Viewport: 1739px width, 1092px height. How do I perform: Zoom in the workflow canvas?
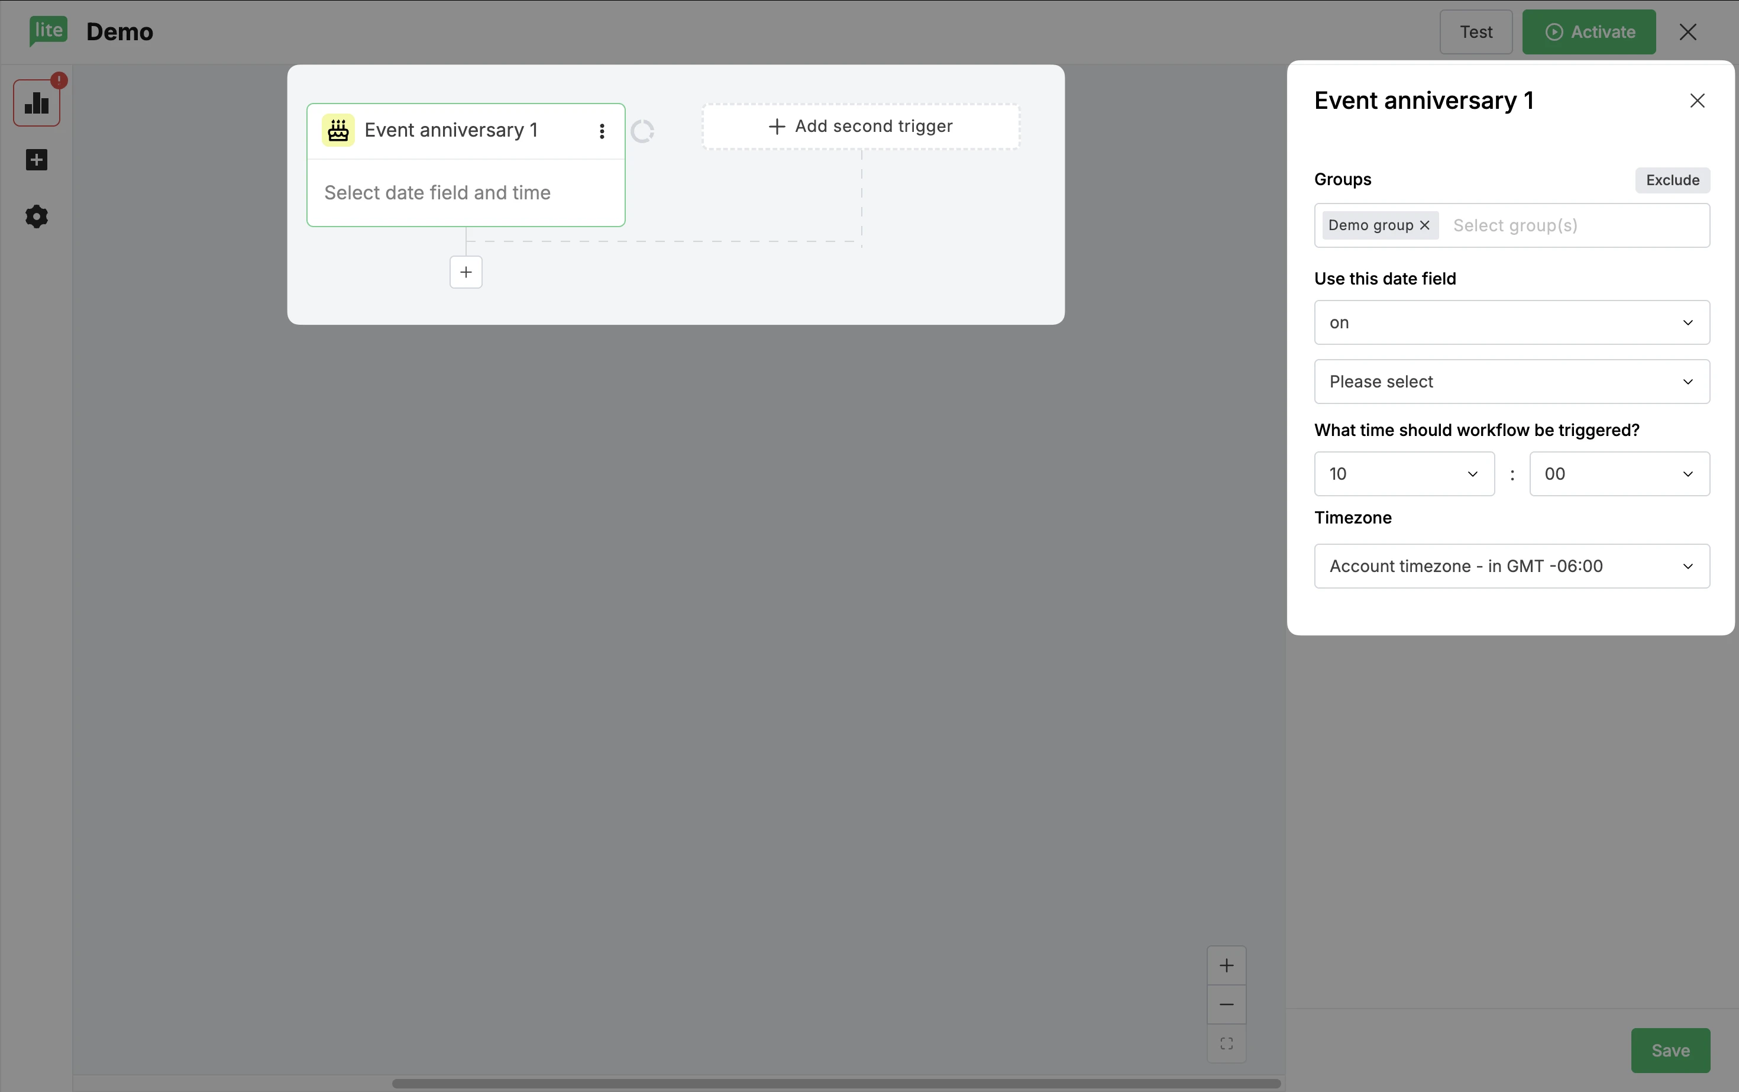pyautogui.click(x=1226, y=965)
